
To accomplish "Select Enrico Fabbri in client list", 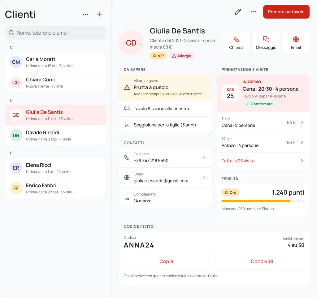I will pyautogui.click(x=56, y=188).
